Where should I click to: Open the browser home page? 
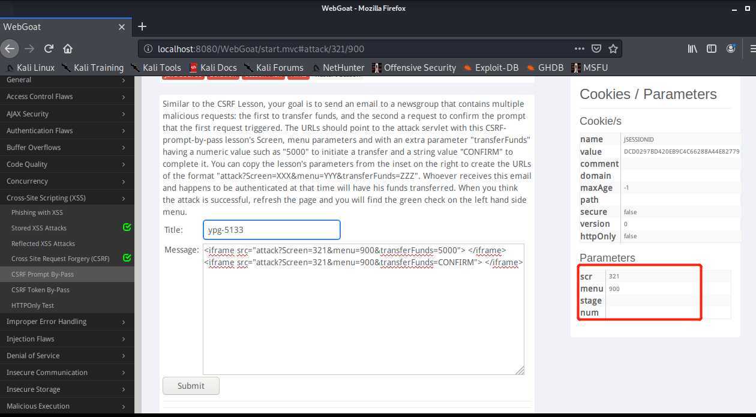(68, 49)
